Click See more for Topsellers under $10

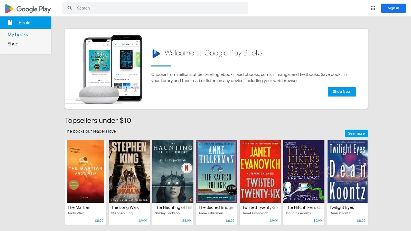point(356,133)
